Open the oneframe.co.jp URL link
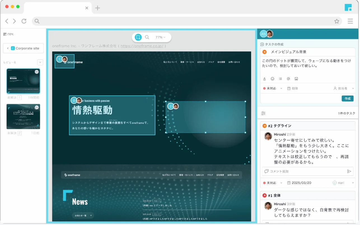This screenshot has height=225, width=360. pyautogui.click(x=142, y=46)
